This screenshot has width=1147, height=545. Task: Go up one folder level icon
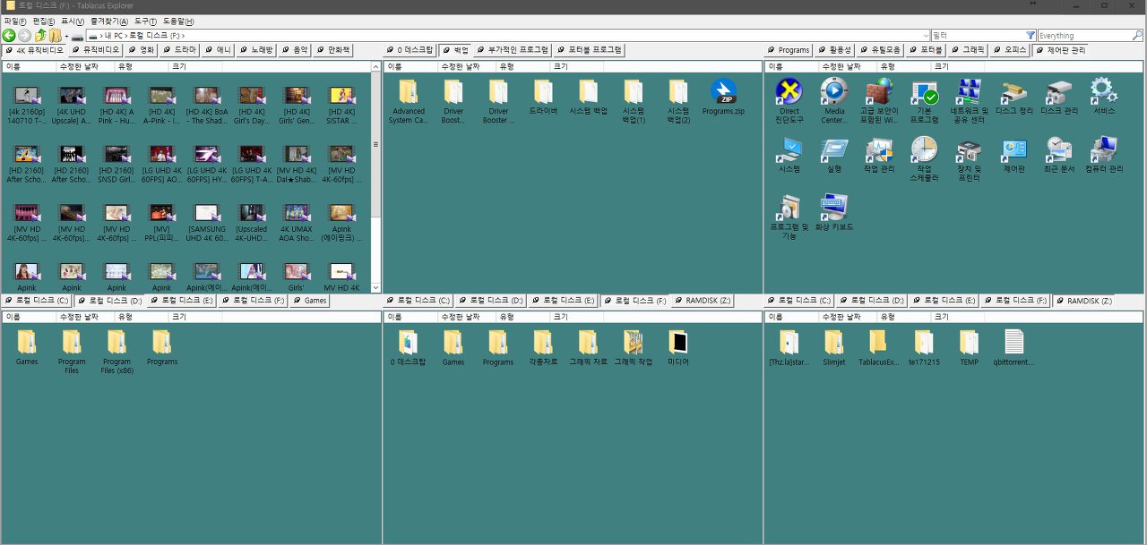pyautogui.click(x=40, y=36)
